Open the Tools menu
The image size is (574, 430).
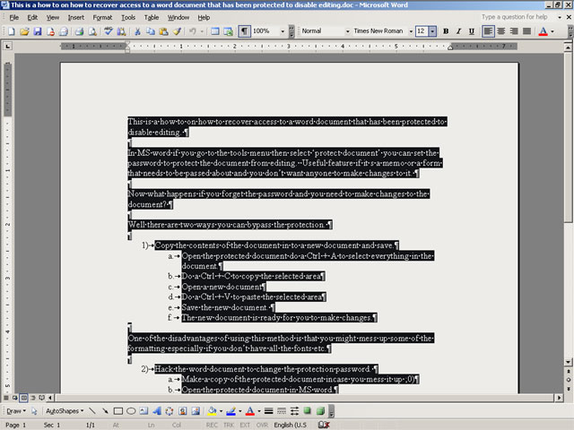click(x=128, y=17)
